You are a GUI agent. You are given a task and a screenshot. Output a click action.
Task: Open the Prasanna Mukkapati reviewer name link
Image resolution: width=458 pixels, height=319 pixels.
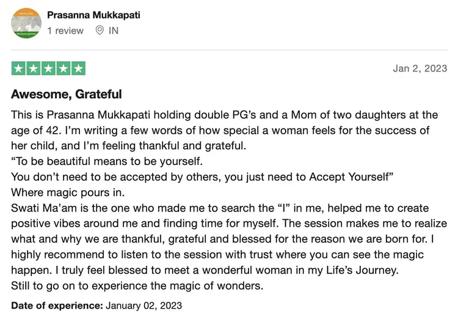coord(93,15)
